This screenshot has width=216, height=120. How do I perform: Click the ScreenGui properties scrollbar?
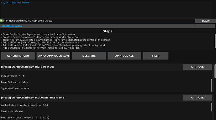(x=211, y=85)
